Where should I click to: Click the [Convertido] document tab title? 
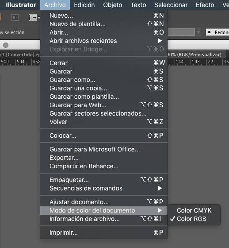coord(20,54)
